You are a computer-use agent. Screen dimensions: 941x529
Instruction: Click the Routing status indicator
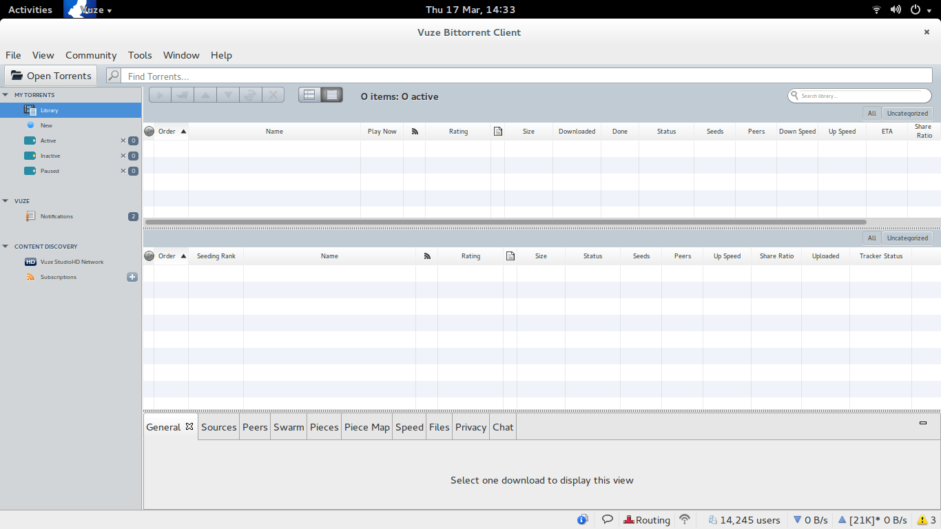647,519
